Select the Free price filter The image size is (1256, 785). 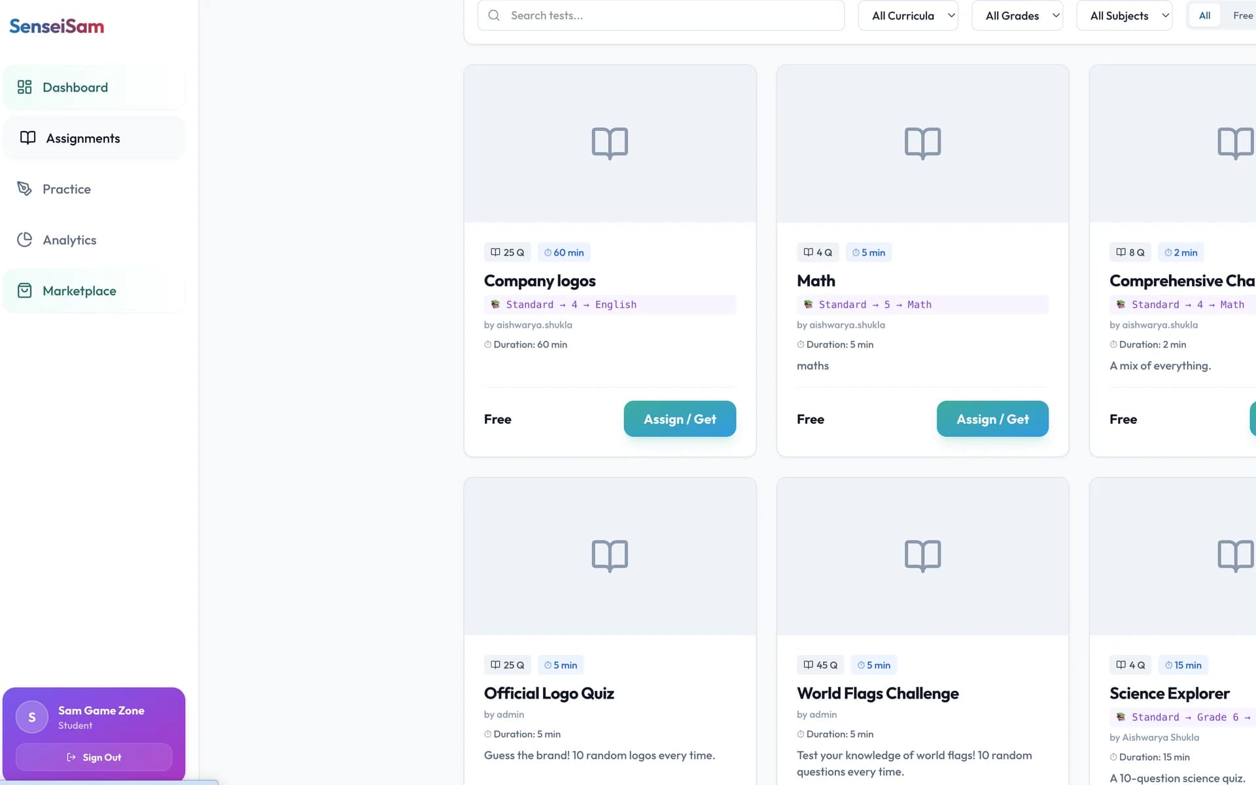pos(1242,16)
